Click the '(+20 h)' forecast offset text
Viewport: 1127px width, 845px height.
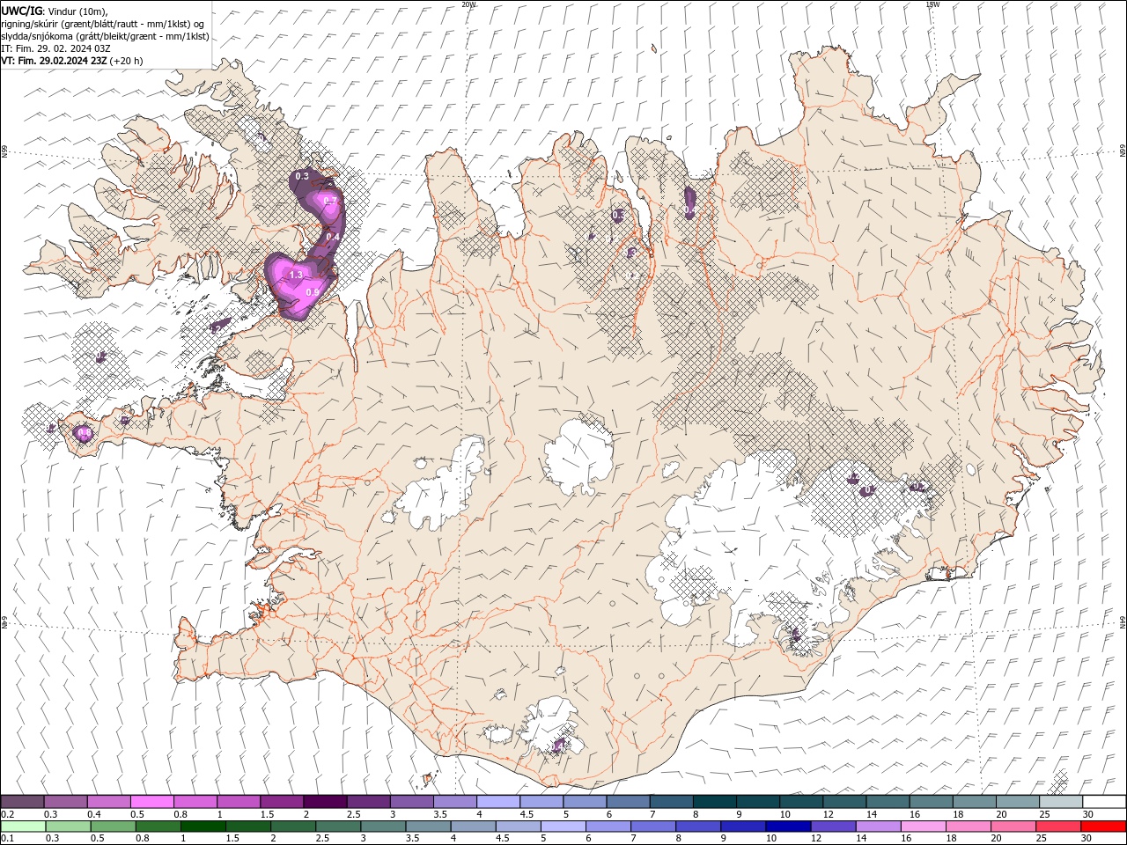[x=127, y=61]
